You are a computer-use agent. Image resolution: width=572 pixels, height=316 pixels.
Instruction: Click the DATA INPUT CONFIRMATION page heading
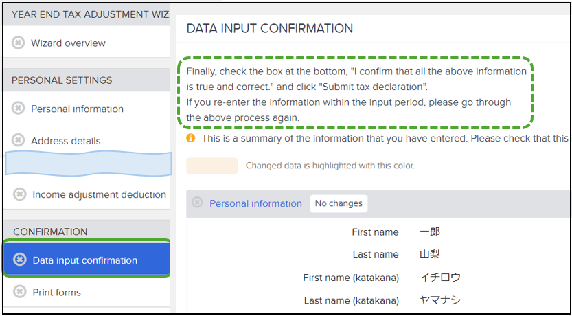tap(270, 28)
